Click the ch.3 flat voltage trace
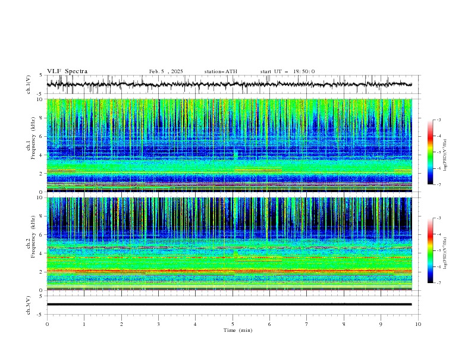The image size is (471, 364). pyautogui.click(x=229, y=305)
